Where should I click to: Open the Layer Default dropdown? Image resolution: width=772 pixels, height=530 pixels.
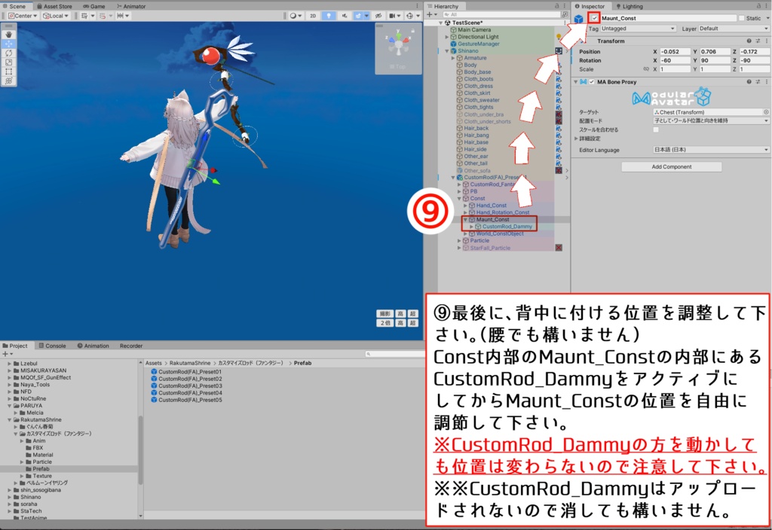[734, 29]
